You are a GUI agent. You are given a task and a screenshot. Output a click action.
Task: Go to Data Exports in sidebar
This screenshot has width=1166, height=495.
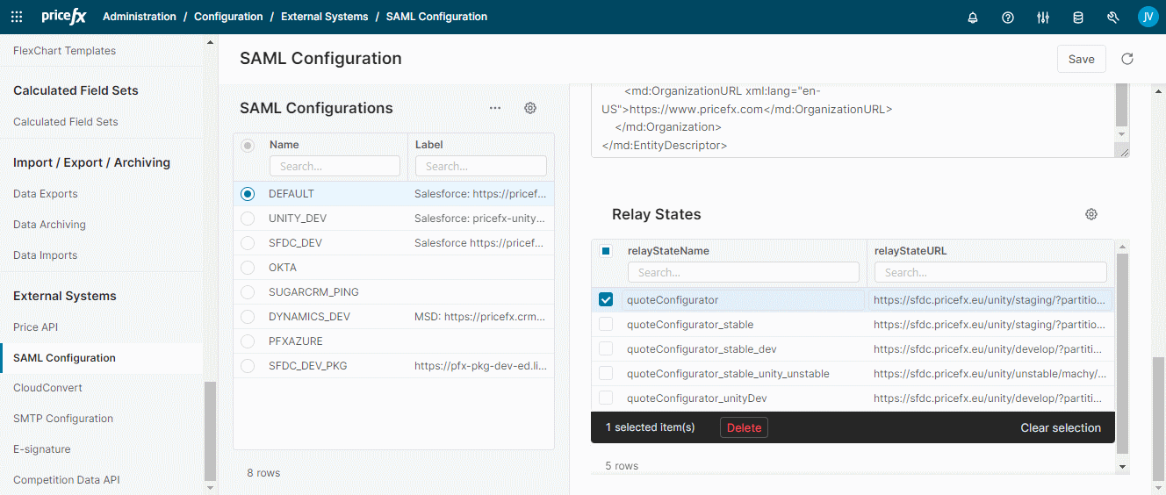[x=46, y=194]
